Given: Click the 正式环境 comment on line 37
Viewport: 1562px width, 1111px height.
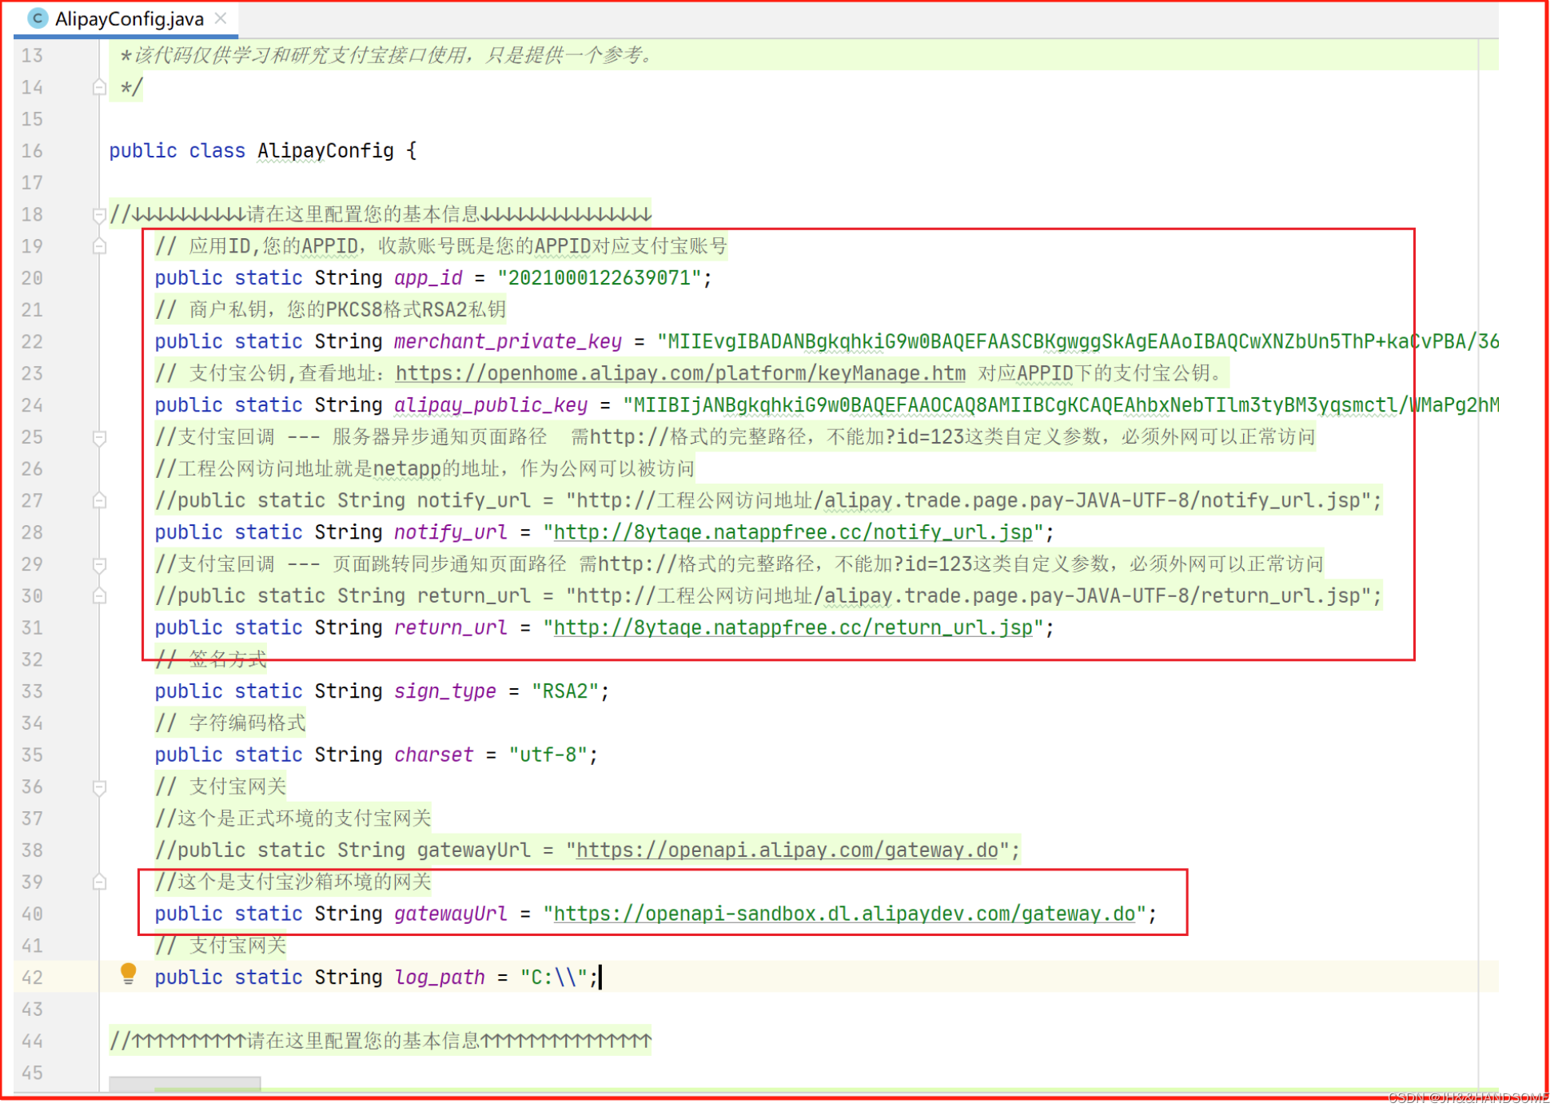Looking at the screenshot, I should click(x=293, y=819).
